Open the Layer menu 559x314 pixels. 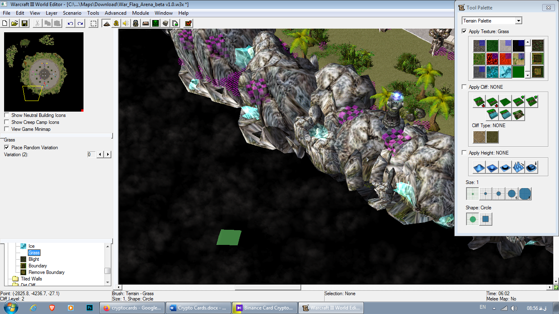[52, 13]
